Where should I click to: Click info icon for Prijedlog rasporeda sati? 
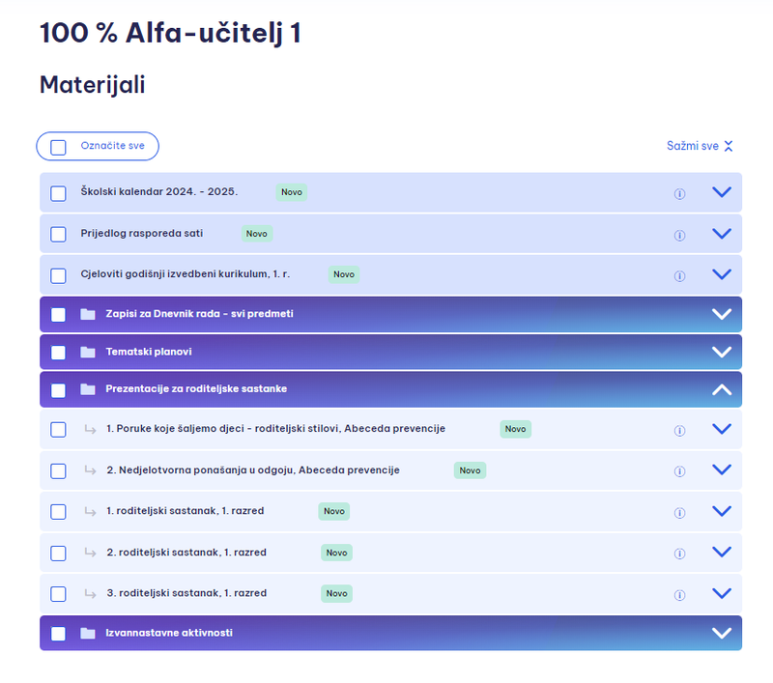[679, 235]
